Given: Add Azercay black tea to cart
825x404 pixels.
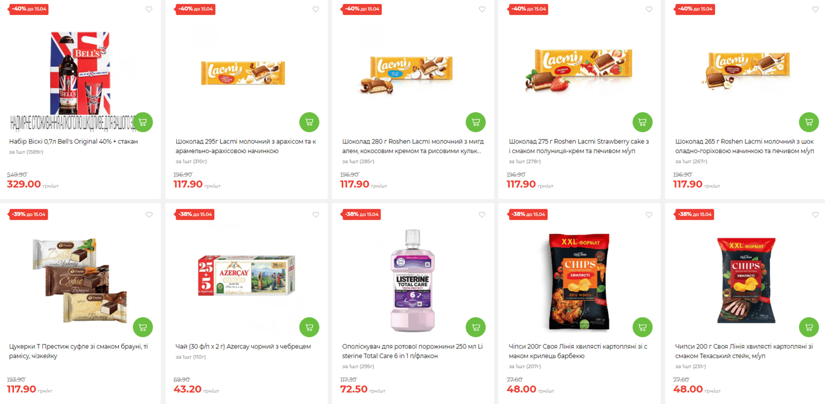Looking at the screenshot, I should (309, 327).
